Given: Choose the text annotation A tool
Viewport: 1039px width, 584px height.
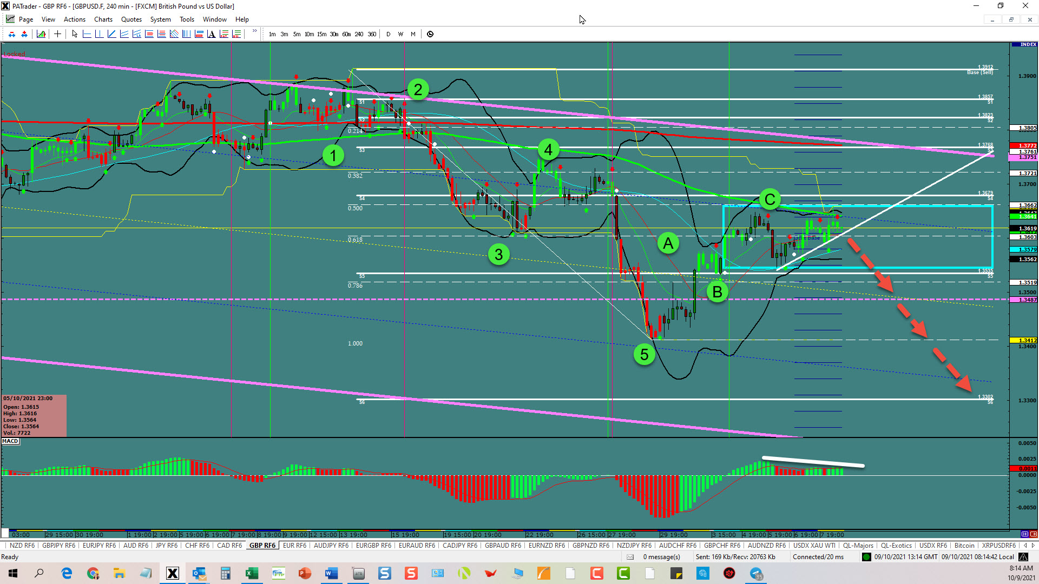Looking at the screenshot, I should [x=211, y=34].
